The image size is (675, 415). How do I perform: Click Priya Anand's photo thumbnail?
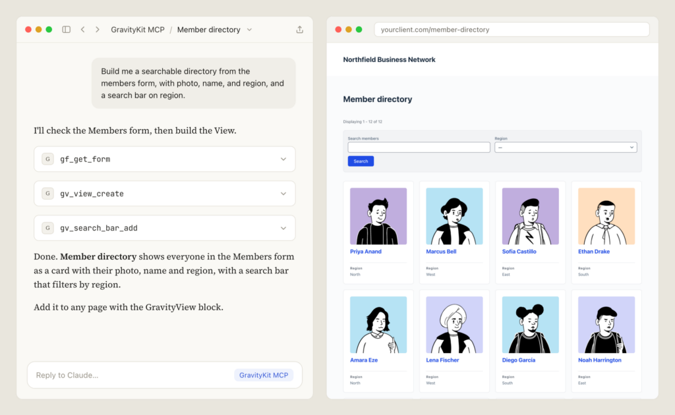click(378, 216)
